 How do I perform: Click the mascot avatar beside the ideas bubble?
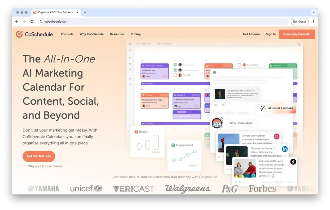[217, 123]
